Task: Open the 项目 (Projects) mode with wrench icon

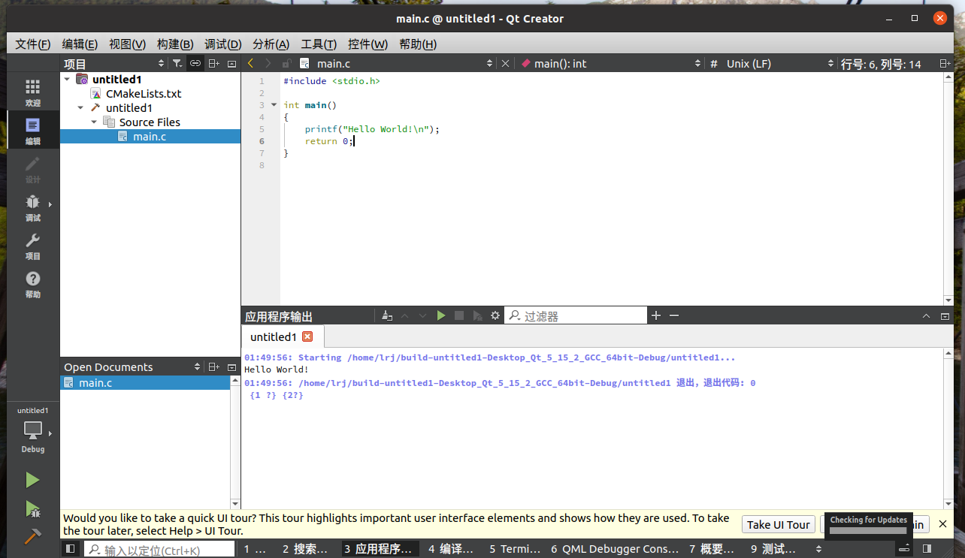Action: click(32, 246)
